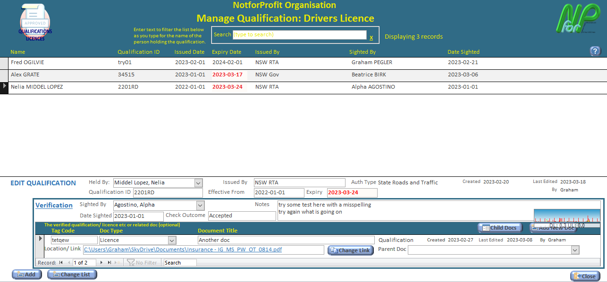
Task: Select the Alex GRATE row selector
Action: (4, 75)
